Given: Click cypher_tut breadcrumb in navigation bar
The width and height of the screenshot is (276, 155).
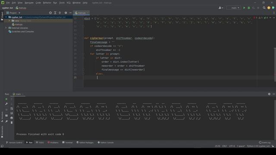Looking at the screenshot, I should [x=7, y=8].
